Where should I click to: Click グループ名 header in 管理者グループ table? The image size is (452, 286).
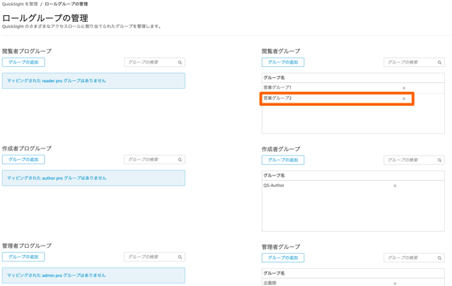[274, 273]
